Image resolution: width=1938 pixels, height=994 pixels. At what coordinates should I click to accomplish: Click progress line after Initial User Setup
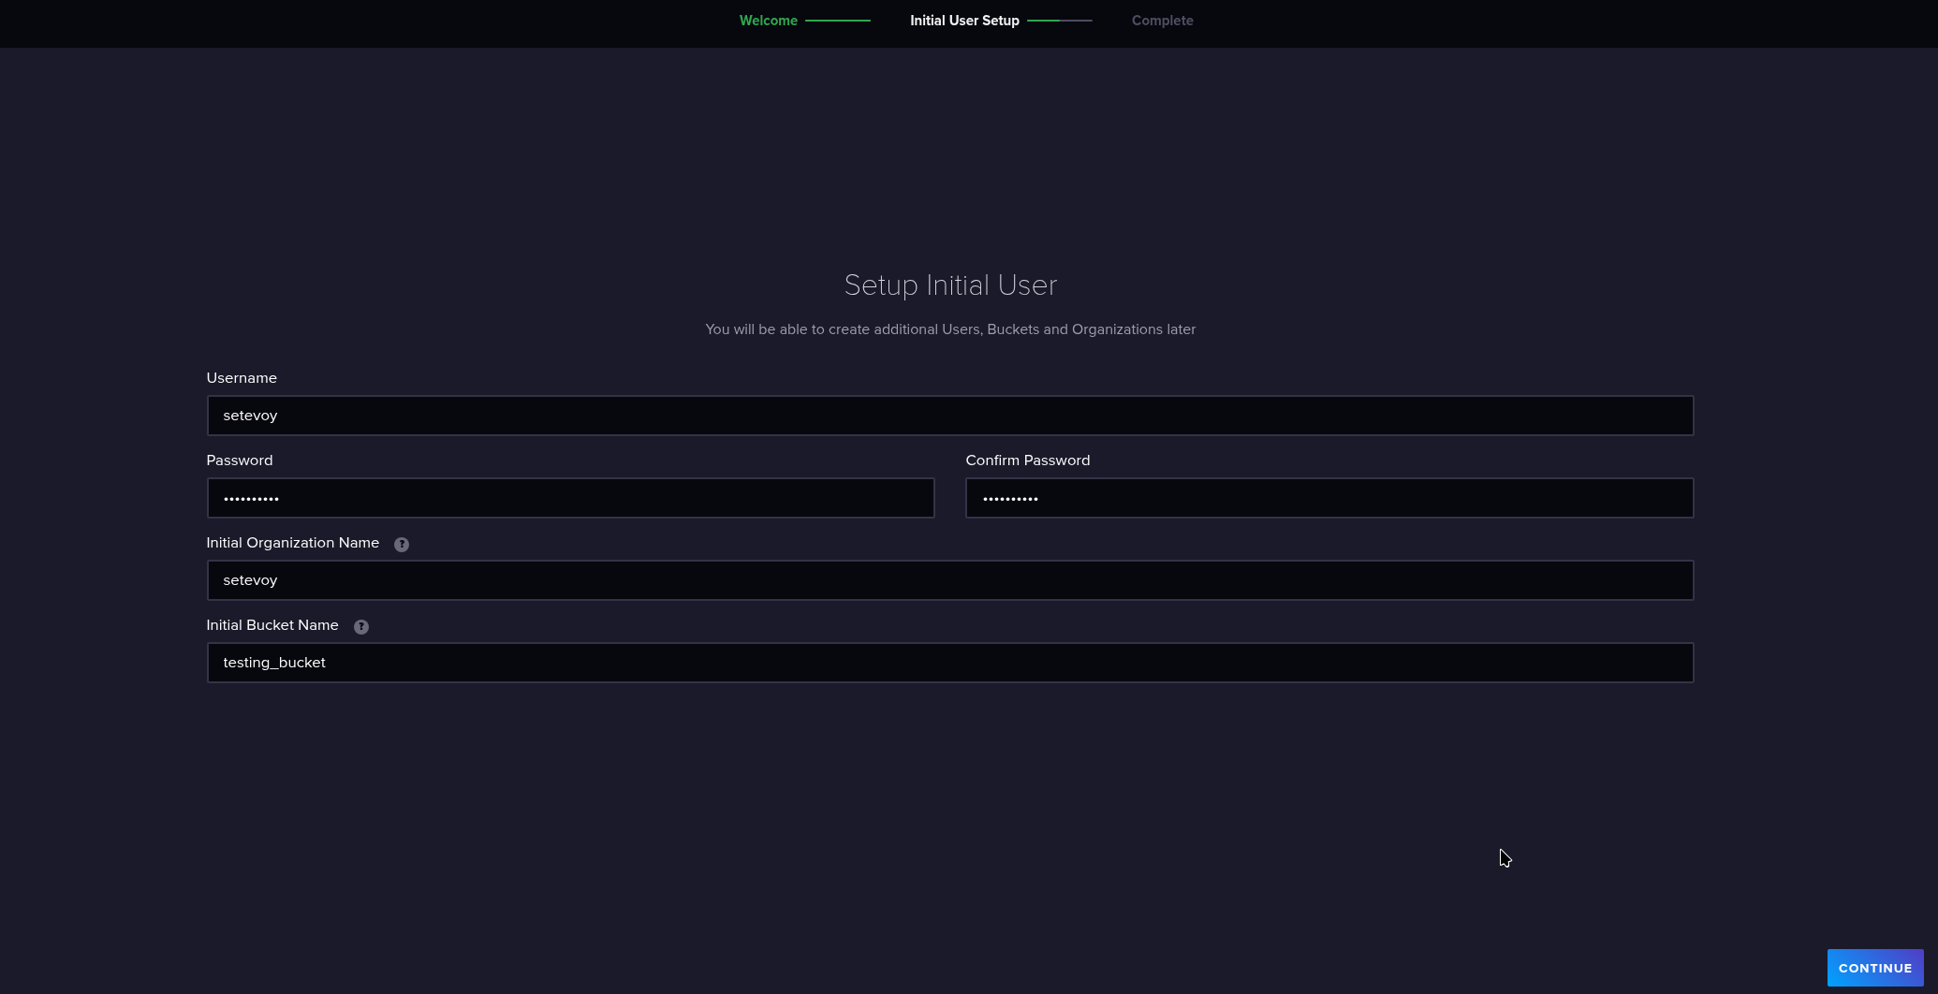[1060, 21]
